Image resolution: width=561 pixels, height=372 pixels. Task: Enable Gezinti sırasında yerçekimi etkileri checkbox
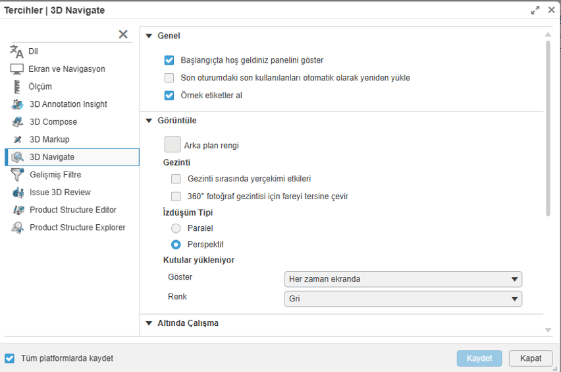176,179
